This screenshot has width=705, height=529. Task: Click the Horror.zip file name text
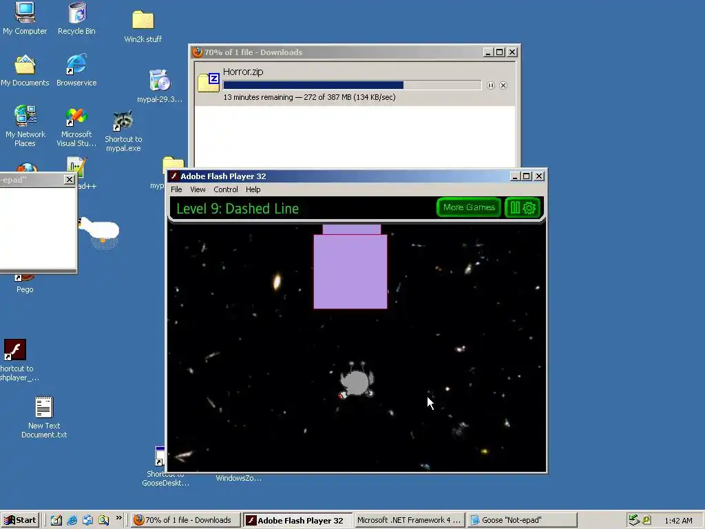[243, 72]
